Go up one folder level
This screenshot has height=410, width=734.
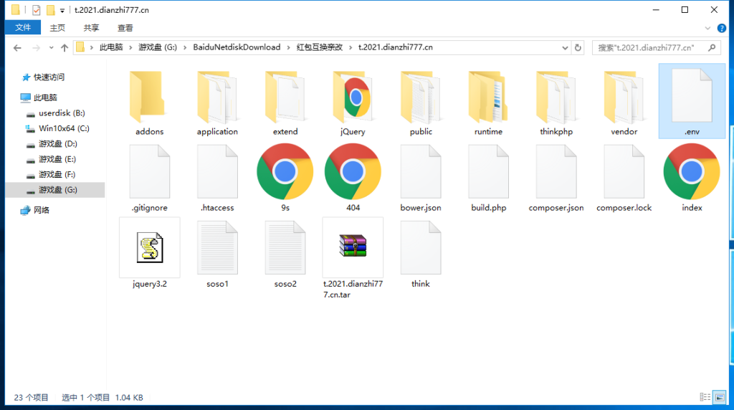pos(65,48)
